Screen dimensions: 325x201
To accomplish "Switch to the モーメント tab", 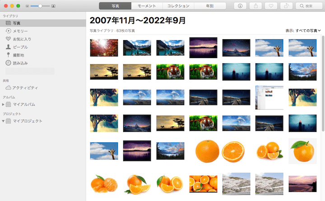I will pos(147,6).
